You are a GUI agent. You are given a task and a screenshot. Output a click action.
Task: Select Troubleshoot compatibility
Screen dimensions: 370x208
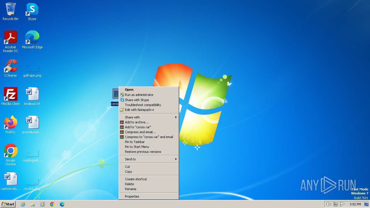(x=149, y=105)
